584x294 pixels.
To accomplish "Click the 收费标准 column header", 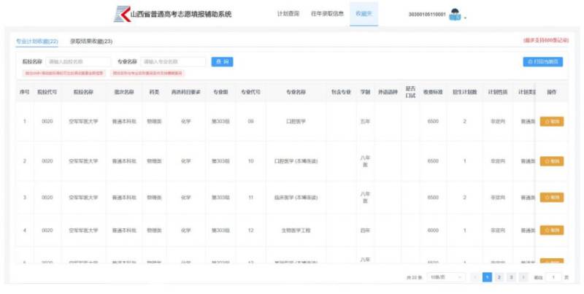I will tap(433, 92).
